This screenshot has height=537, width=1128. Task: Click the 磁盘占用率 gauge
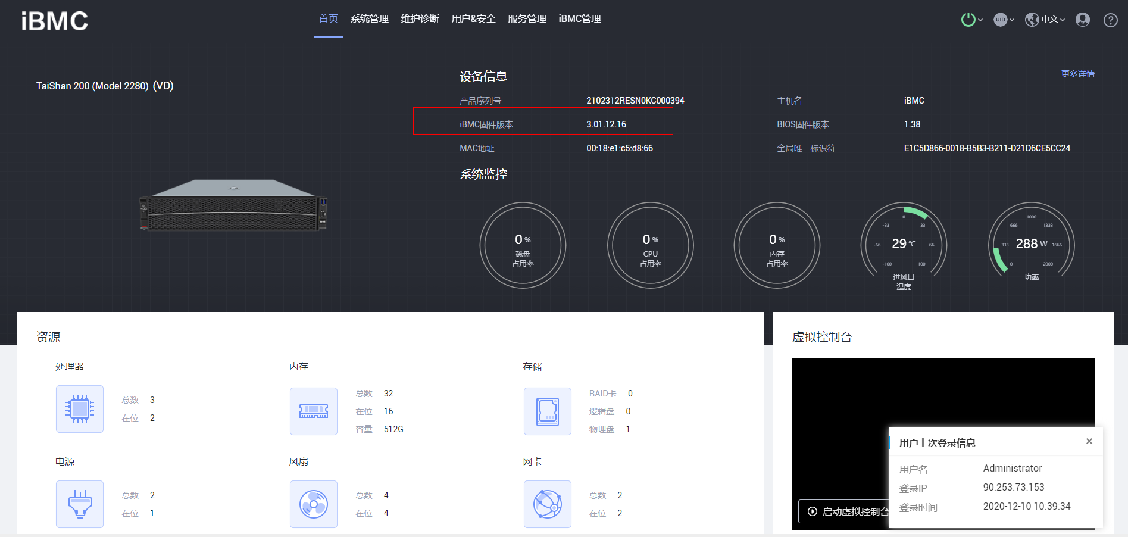click(523, 245)
